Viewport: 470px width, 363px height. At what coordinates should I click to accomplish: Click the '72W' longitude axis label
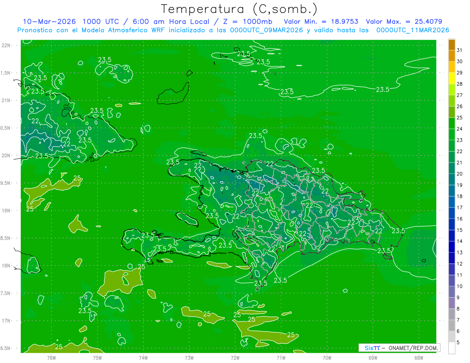235,358
